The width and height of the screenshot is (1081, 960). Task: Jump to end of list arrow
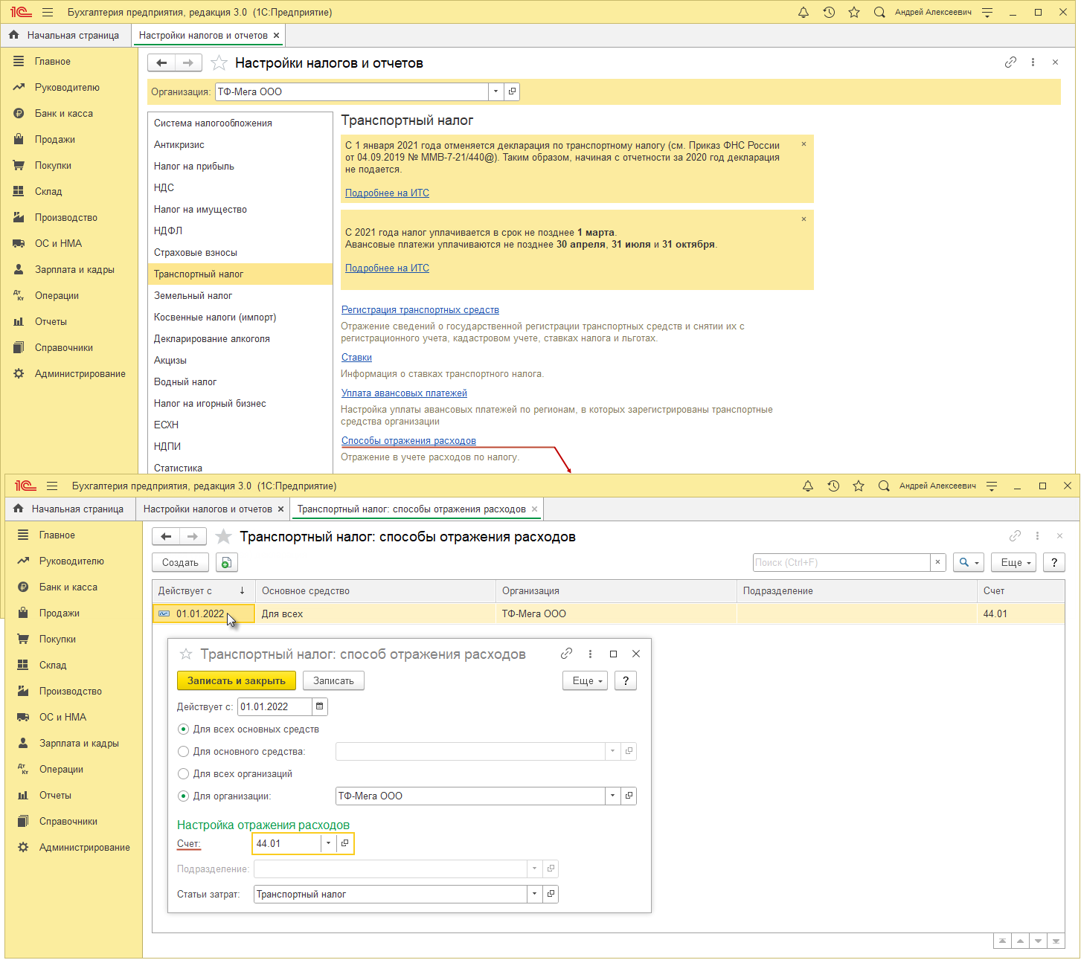click(x=1056, y=941)
